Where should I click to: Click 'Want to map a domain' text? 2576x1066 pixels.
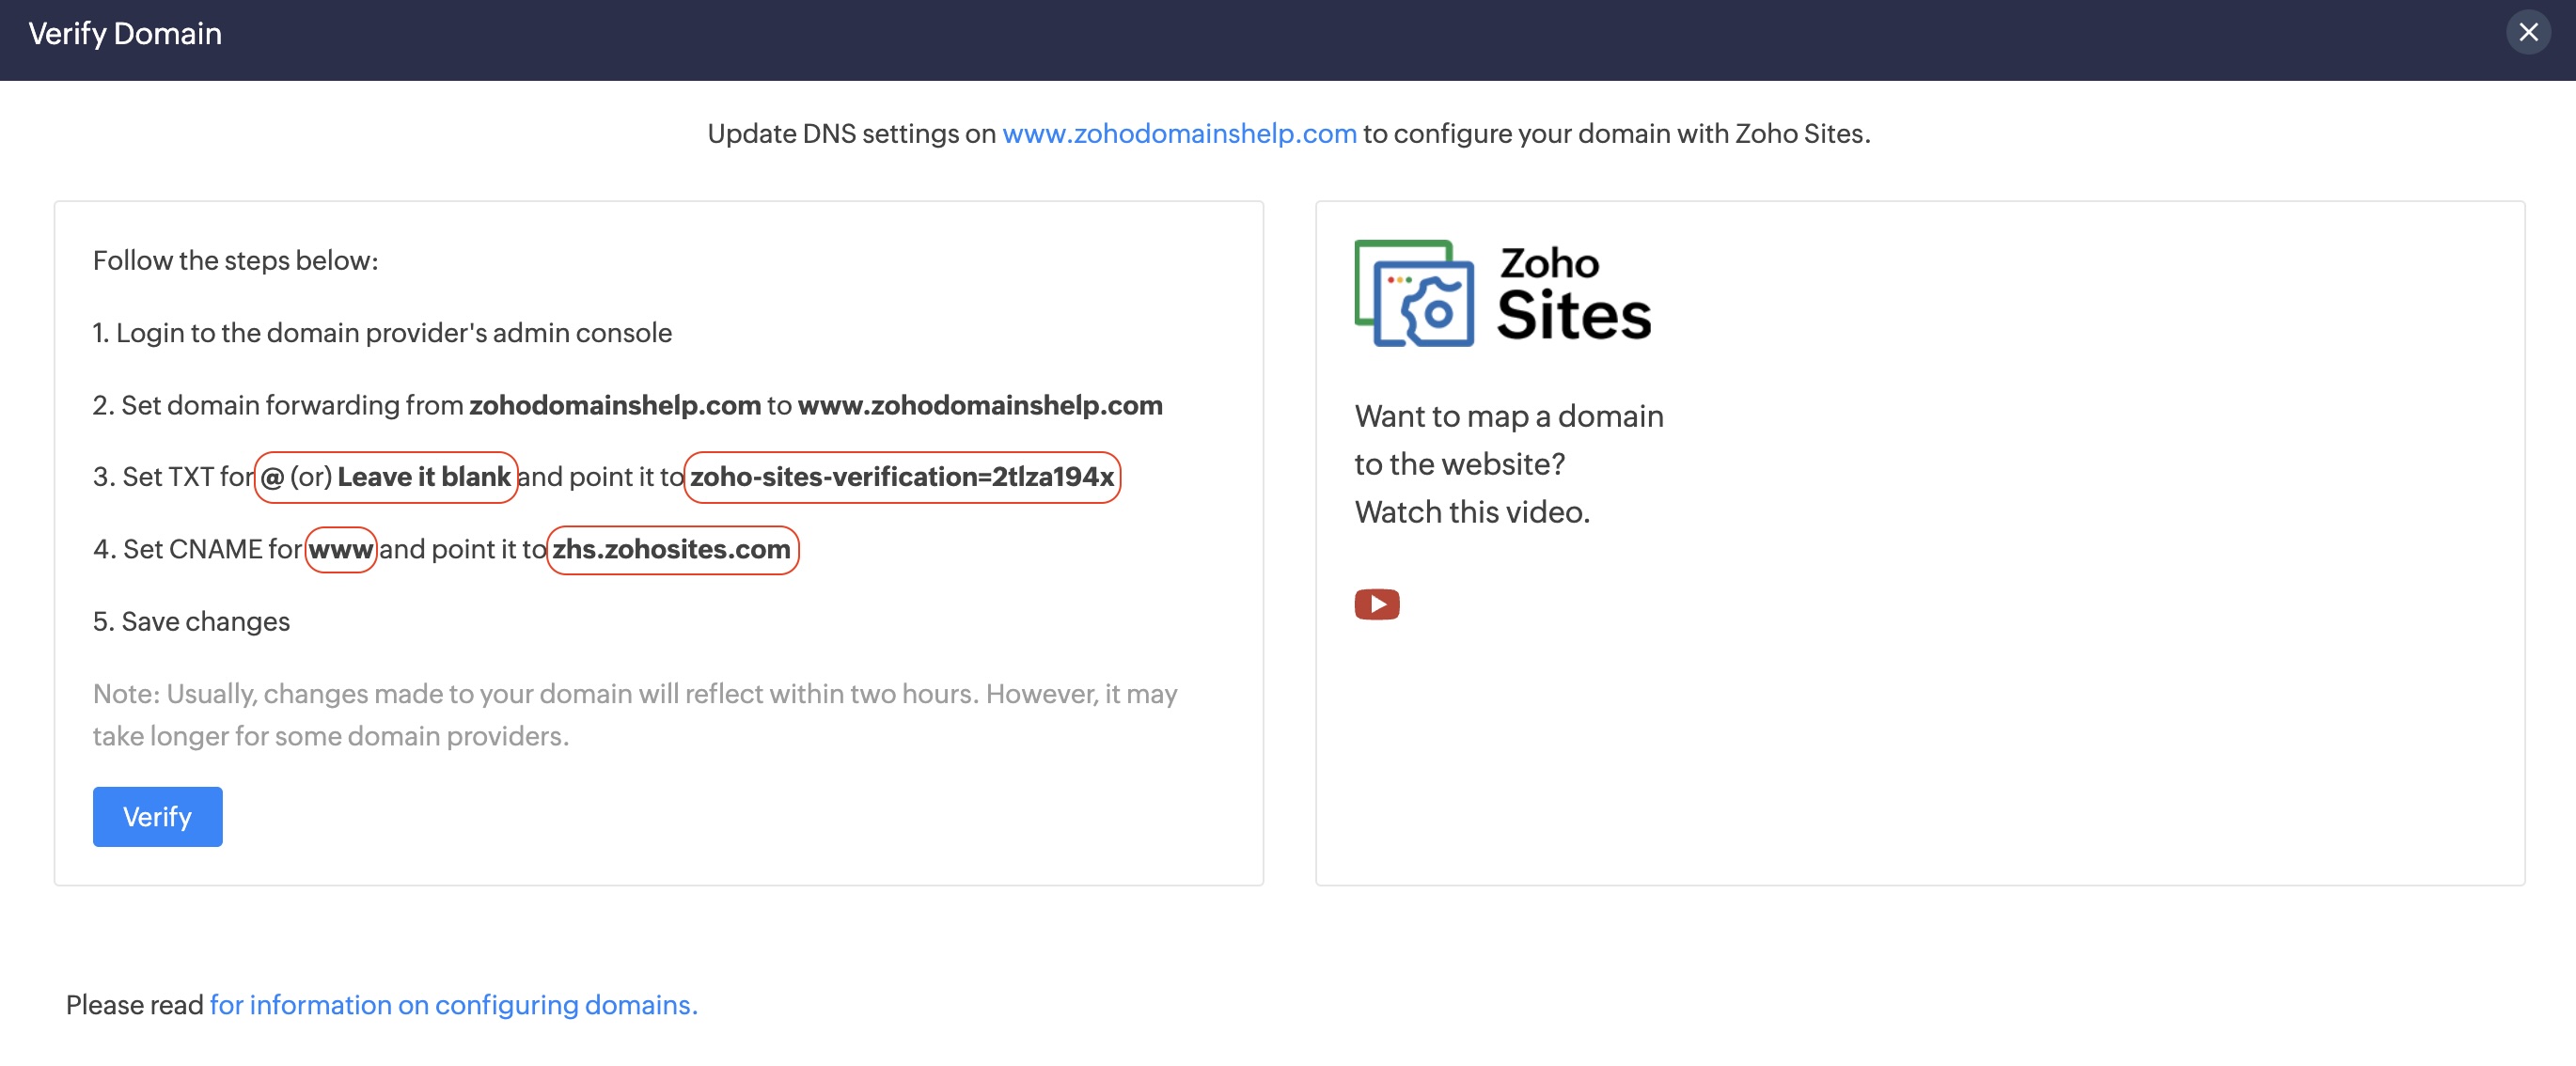pyautogui.click(x=1508, y=416)
